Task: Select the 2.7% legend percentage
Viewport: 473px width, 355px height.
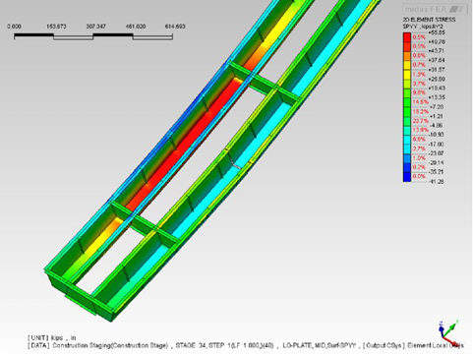Action: [419, 148]
